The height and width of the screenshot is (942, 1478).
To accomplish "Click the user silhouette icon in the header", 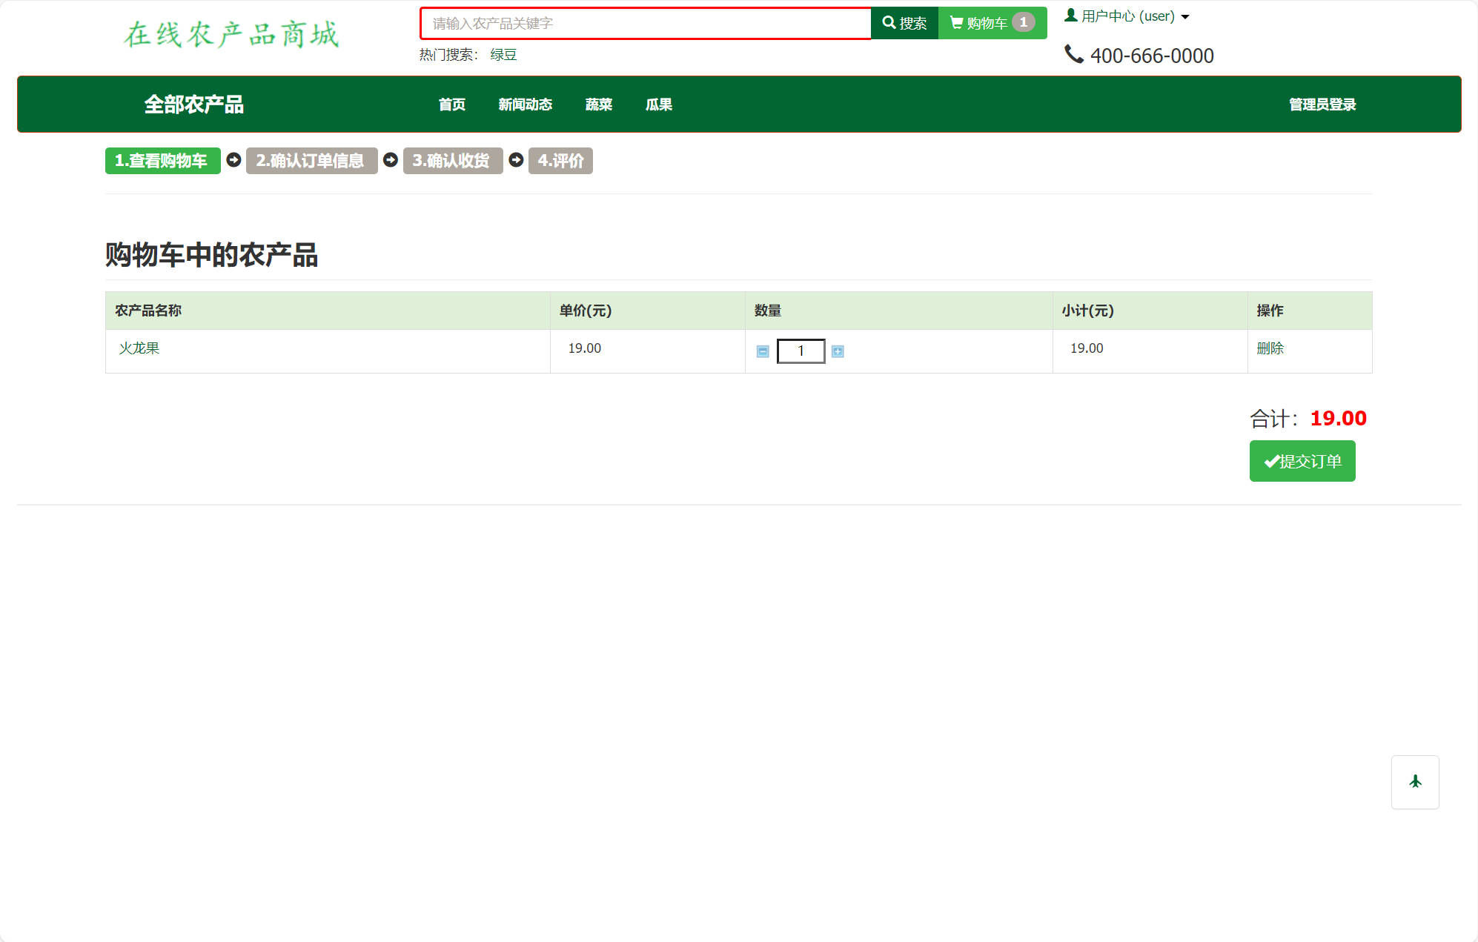I will [x=1070, y=14].
